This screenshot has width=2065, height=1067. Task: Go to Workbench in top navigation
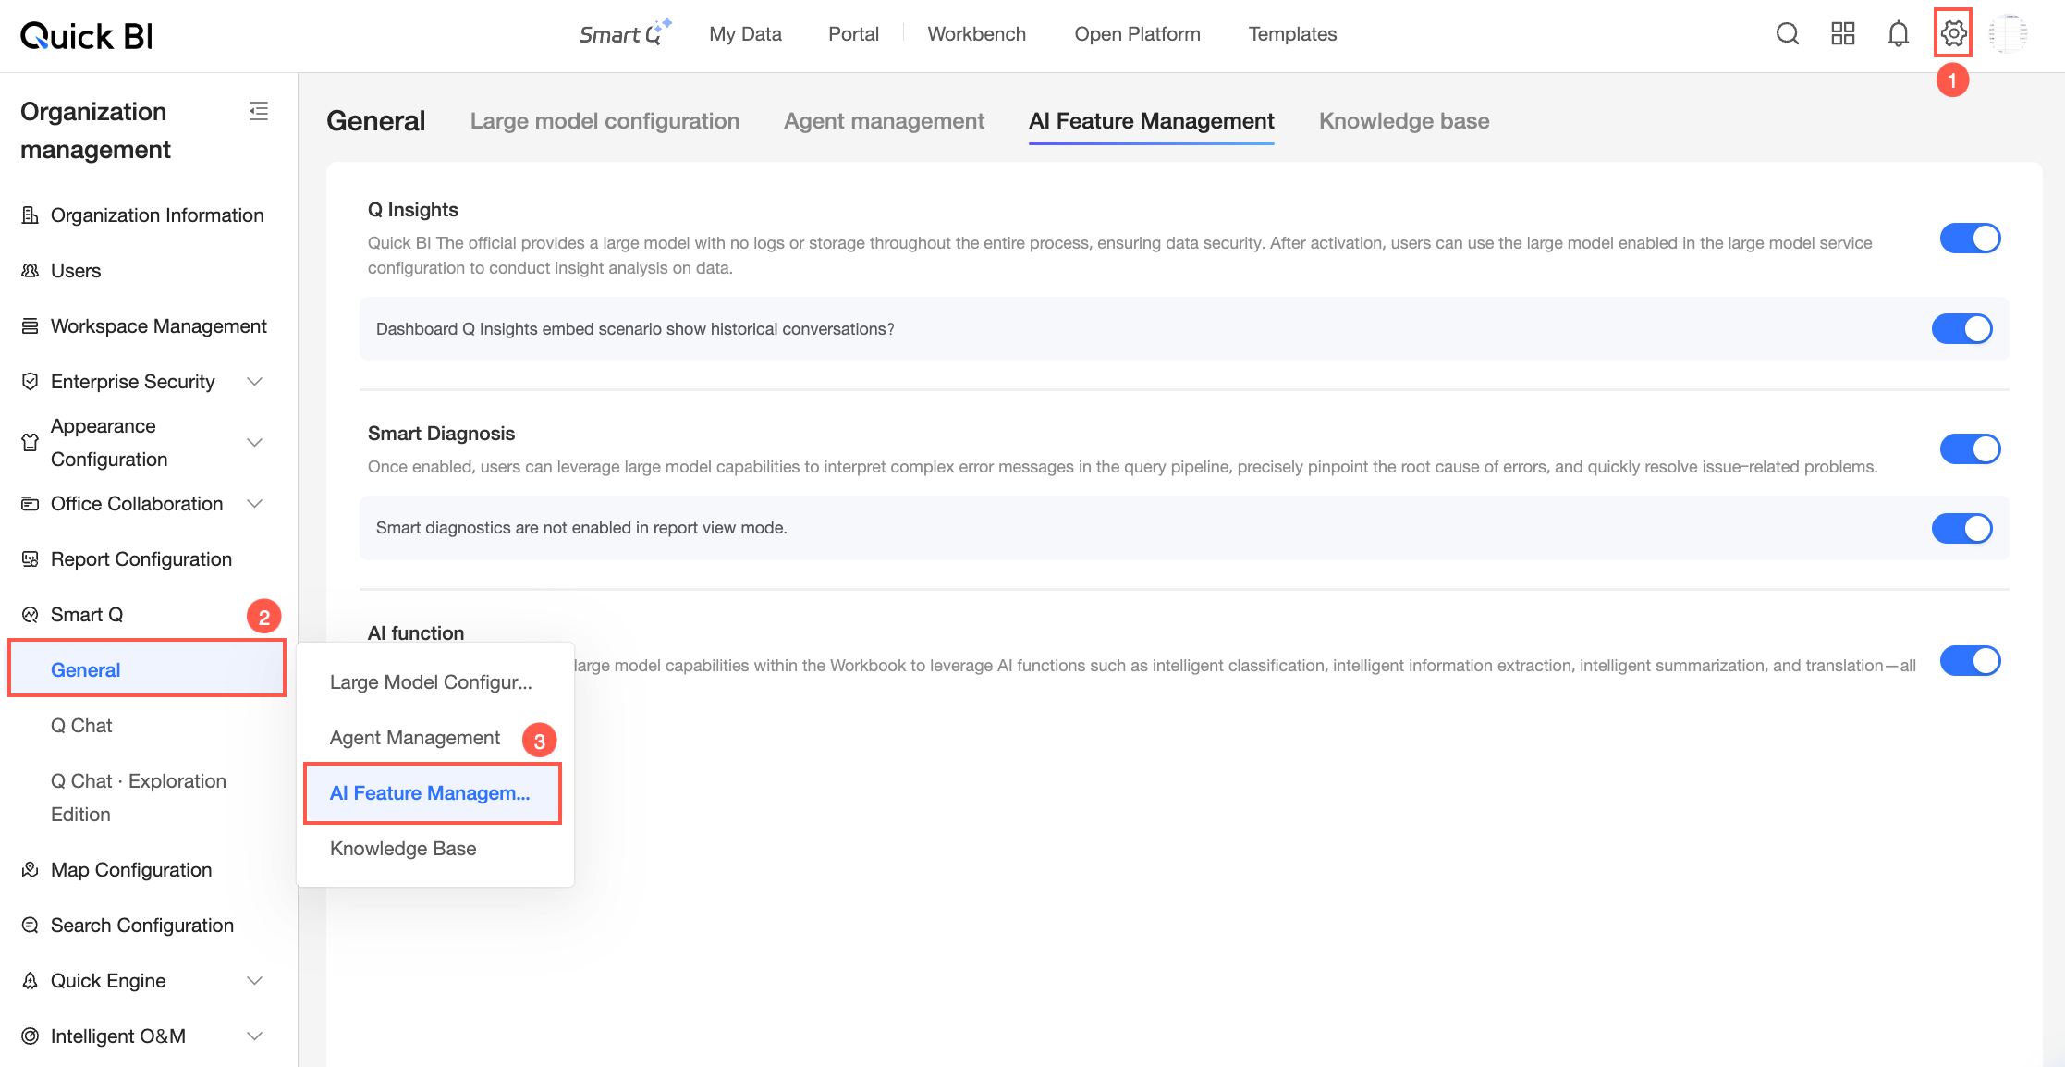pyautogui.click(x=976, y=34)
